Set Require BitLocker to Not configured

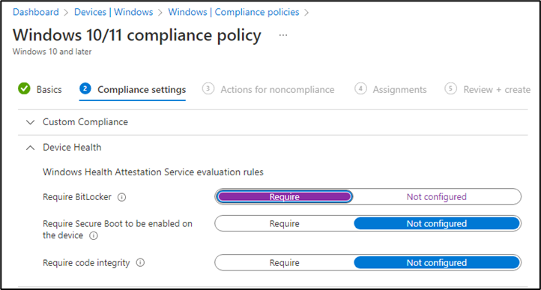[436, 197]
